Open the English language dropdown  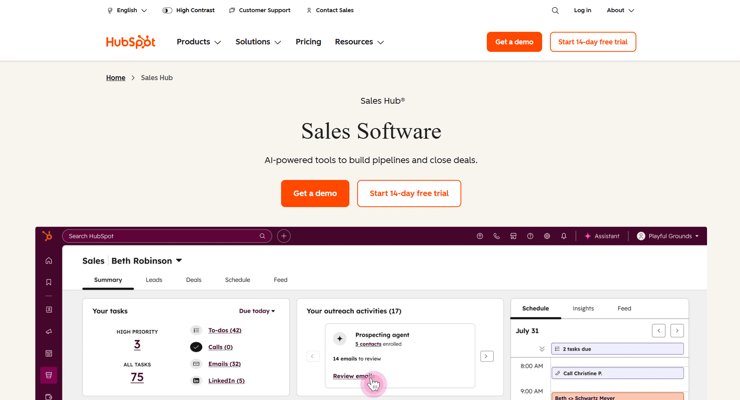[x=127, y=10]
